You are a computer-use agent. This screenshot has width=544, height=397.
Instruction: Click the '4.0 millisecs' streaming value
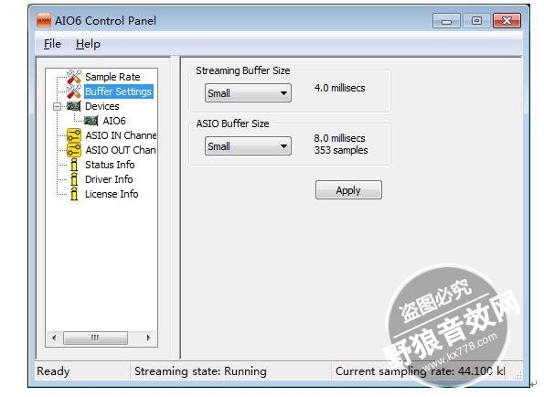[339, 88]
